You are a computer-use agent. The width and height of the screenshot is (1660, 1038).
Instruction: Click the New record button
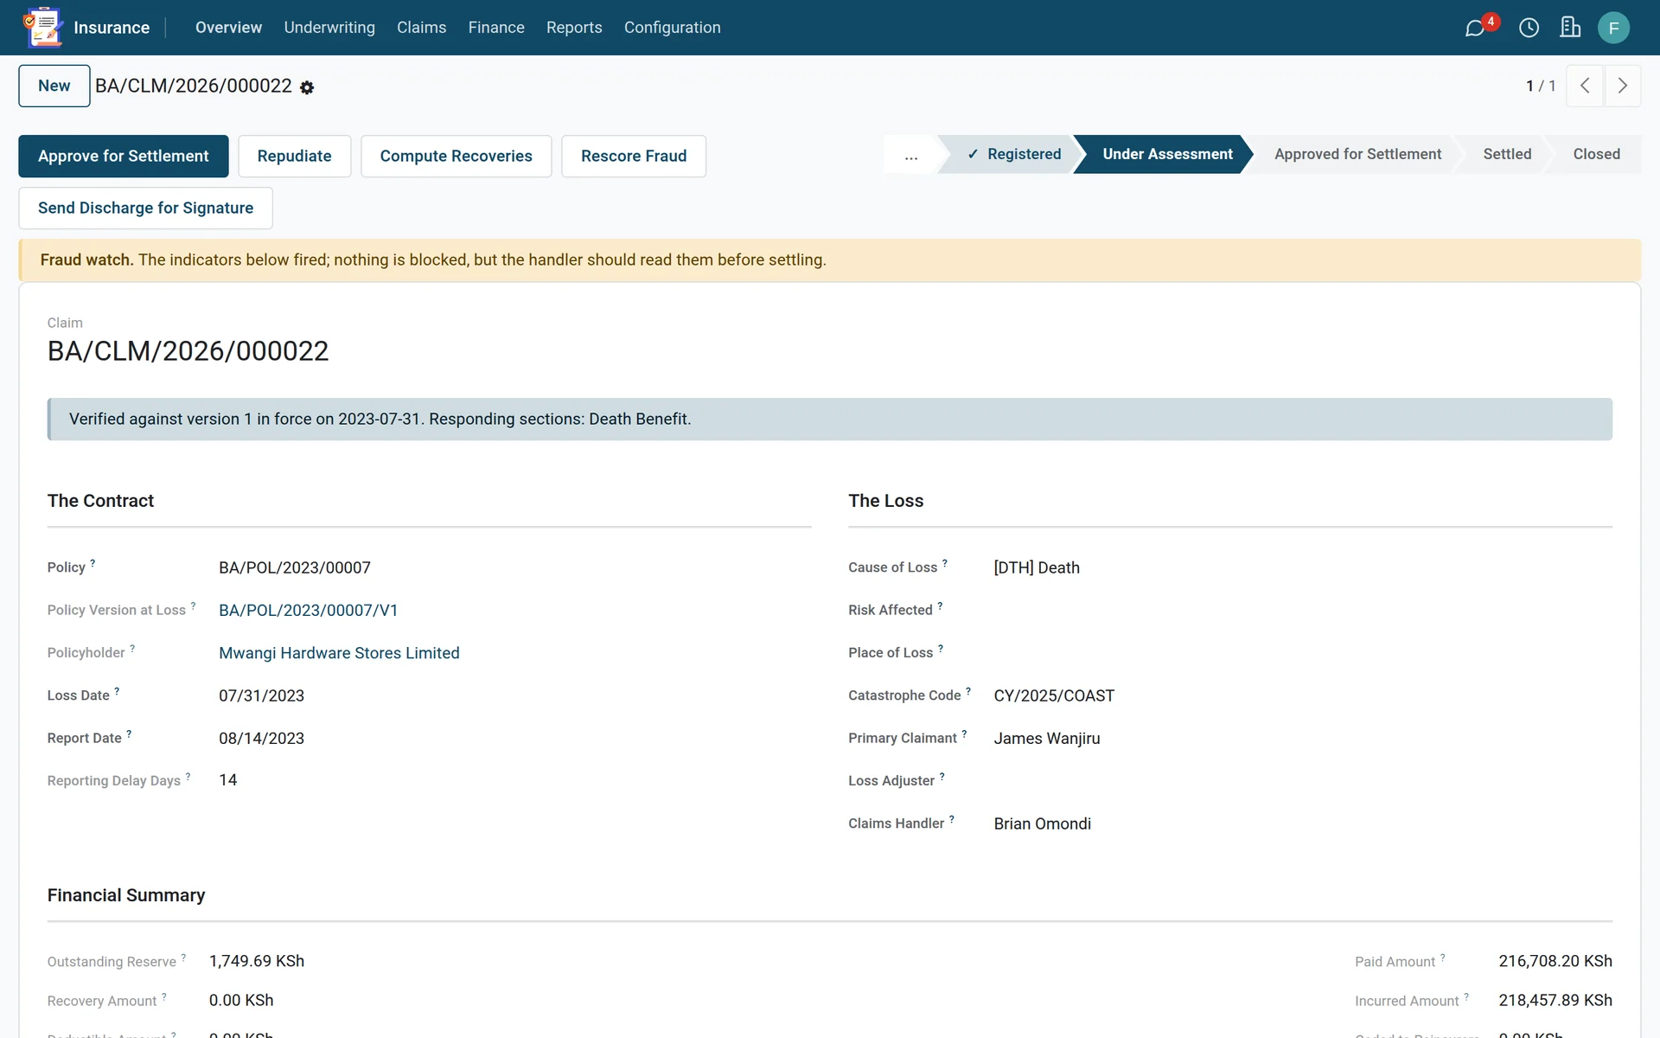pos(54,86)
